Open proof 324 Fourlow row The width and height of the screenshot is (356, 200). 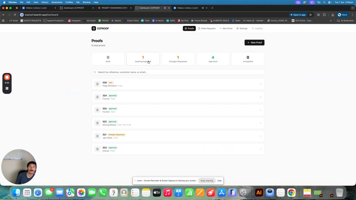[x=178, y=97]
